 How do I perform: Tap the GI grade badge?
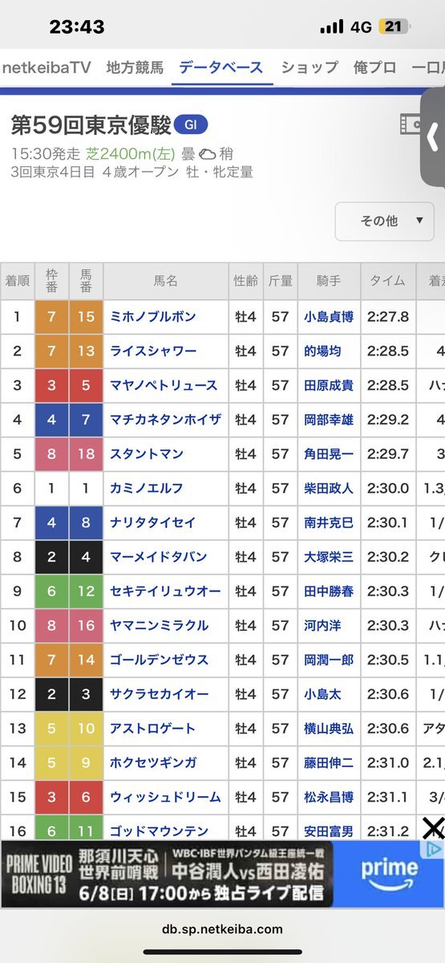(x=191, y=125)
